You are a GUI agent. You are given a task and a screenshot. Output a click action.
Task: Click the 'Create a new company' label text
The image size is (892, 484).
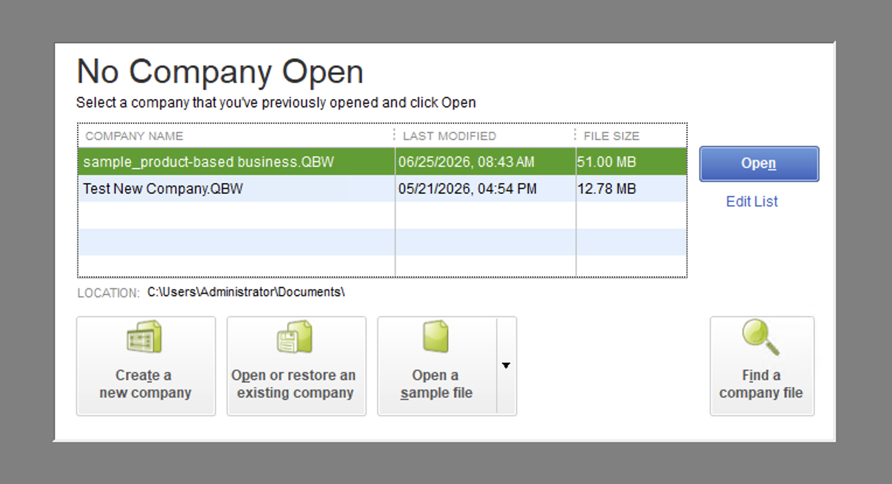click(145, 384)
